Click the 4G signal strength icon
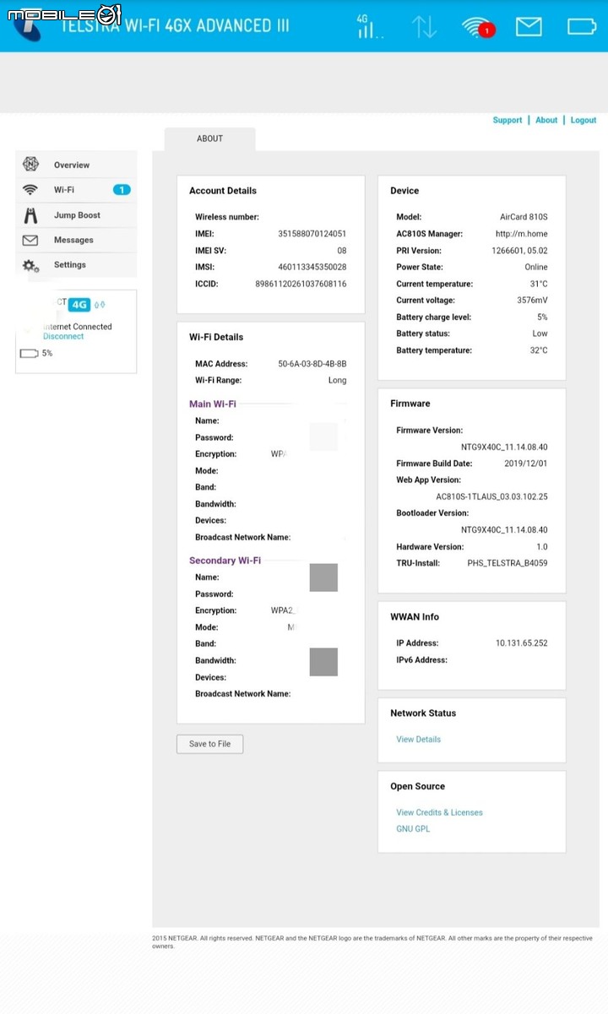Image resolution: width=608 pixels, height=1014 pixels. point(370,26)
